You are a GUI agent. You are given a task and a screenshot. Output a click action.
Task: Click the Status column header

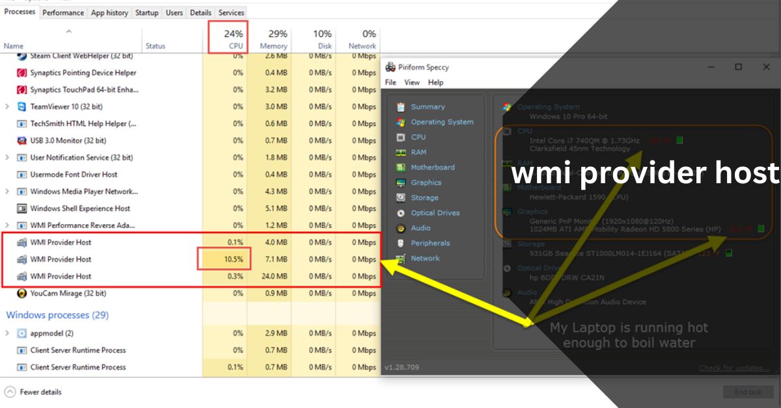156,46
